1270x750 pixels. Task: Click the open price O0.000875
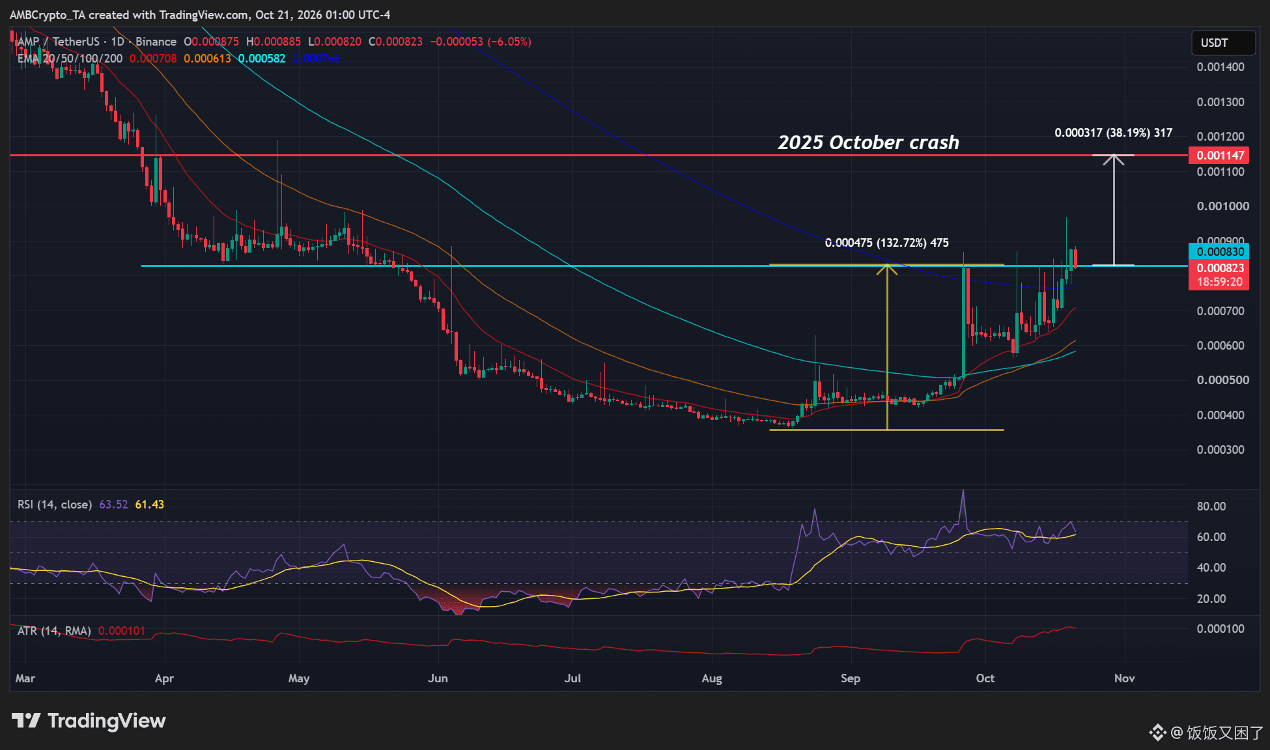pyautogui.click(x=212, y=42)
